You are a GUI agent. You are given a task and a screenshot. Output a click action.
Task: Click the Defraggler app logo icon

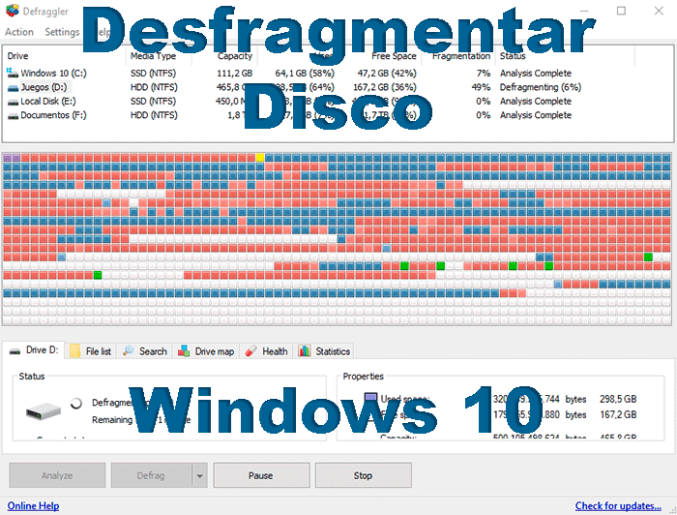[x=12, y=11]
